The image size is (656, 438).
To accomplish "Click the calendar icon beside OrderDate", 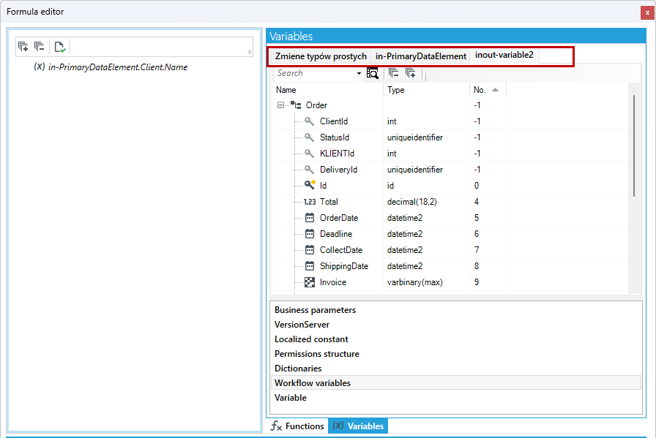I will click(310, 218).
